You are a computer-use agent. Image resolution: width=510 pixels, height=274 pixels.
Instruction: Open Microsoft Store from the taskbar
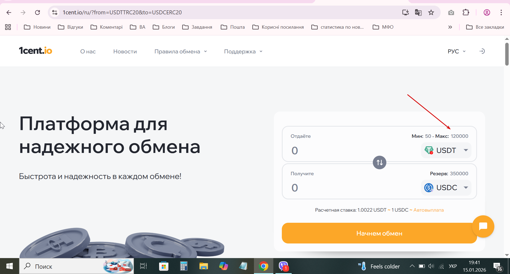tap(164, 266)
